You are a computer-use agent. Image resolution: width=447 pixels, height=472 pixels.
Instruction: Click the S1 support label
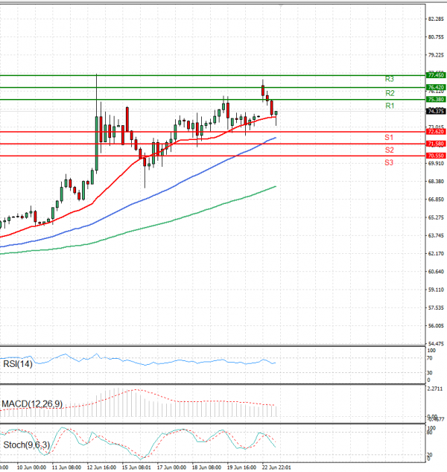point(389,138)
